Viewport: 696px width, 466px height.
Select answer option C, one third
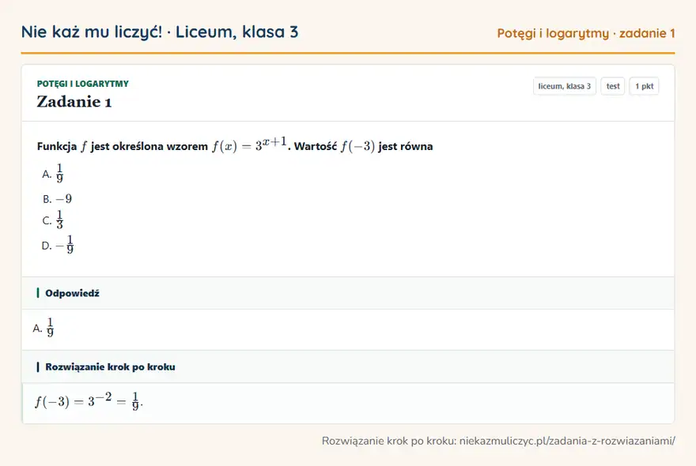pos(53,220)
